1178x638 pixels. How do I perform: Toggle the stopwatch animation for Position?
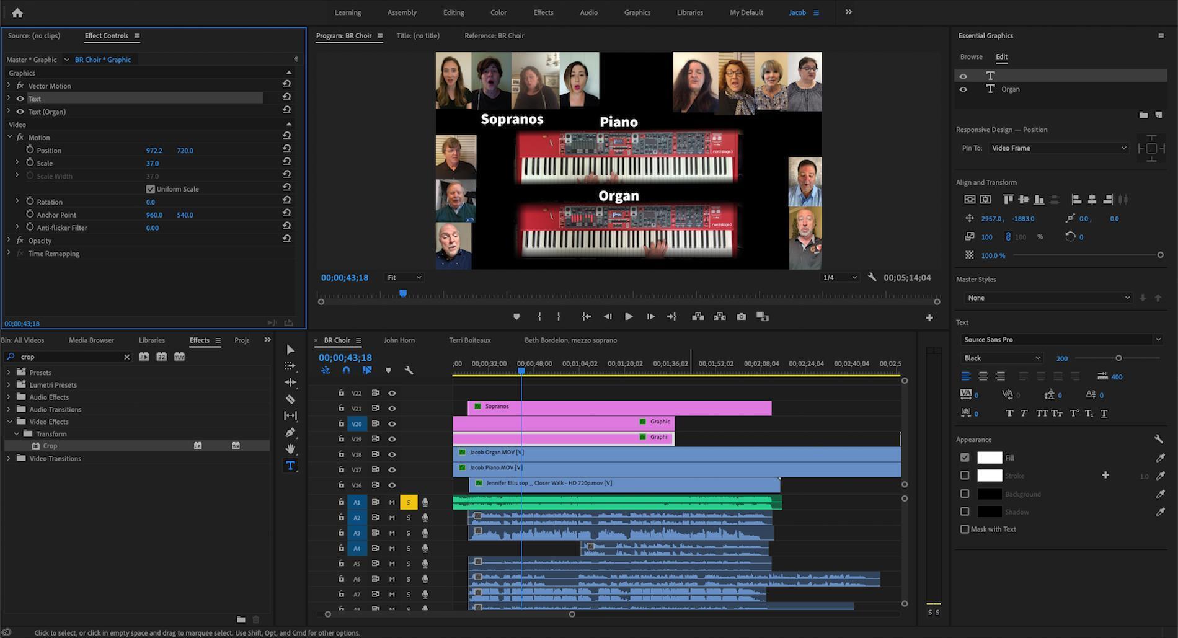pos(30,150)
